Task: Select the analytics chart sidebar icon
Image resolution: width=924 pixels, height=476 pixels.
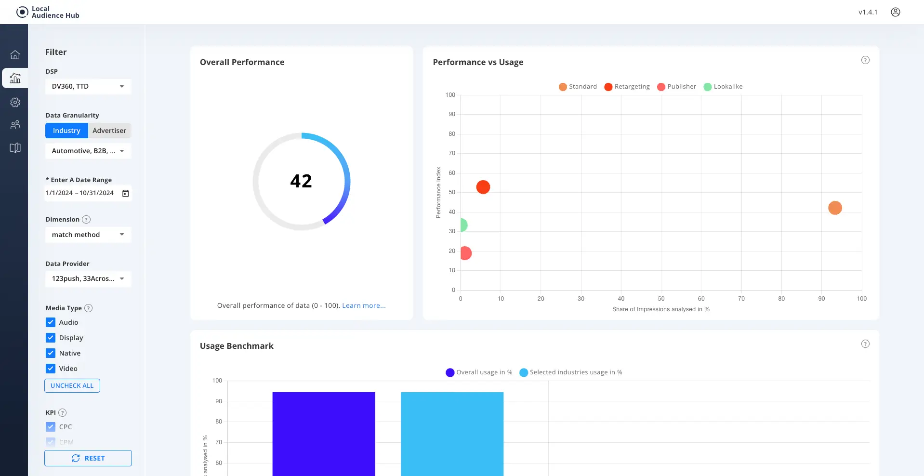Action: pyautogui.click(x=15, y=78)
